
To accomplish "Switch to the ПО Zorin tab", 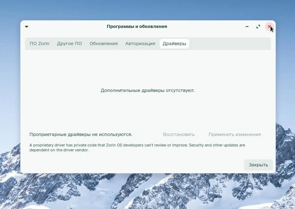I will pos(40,44).
